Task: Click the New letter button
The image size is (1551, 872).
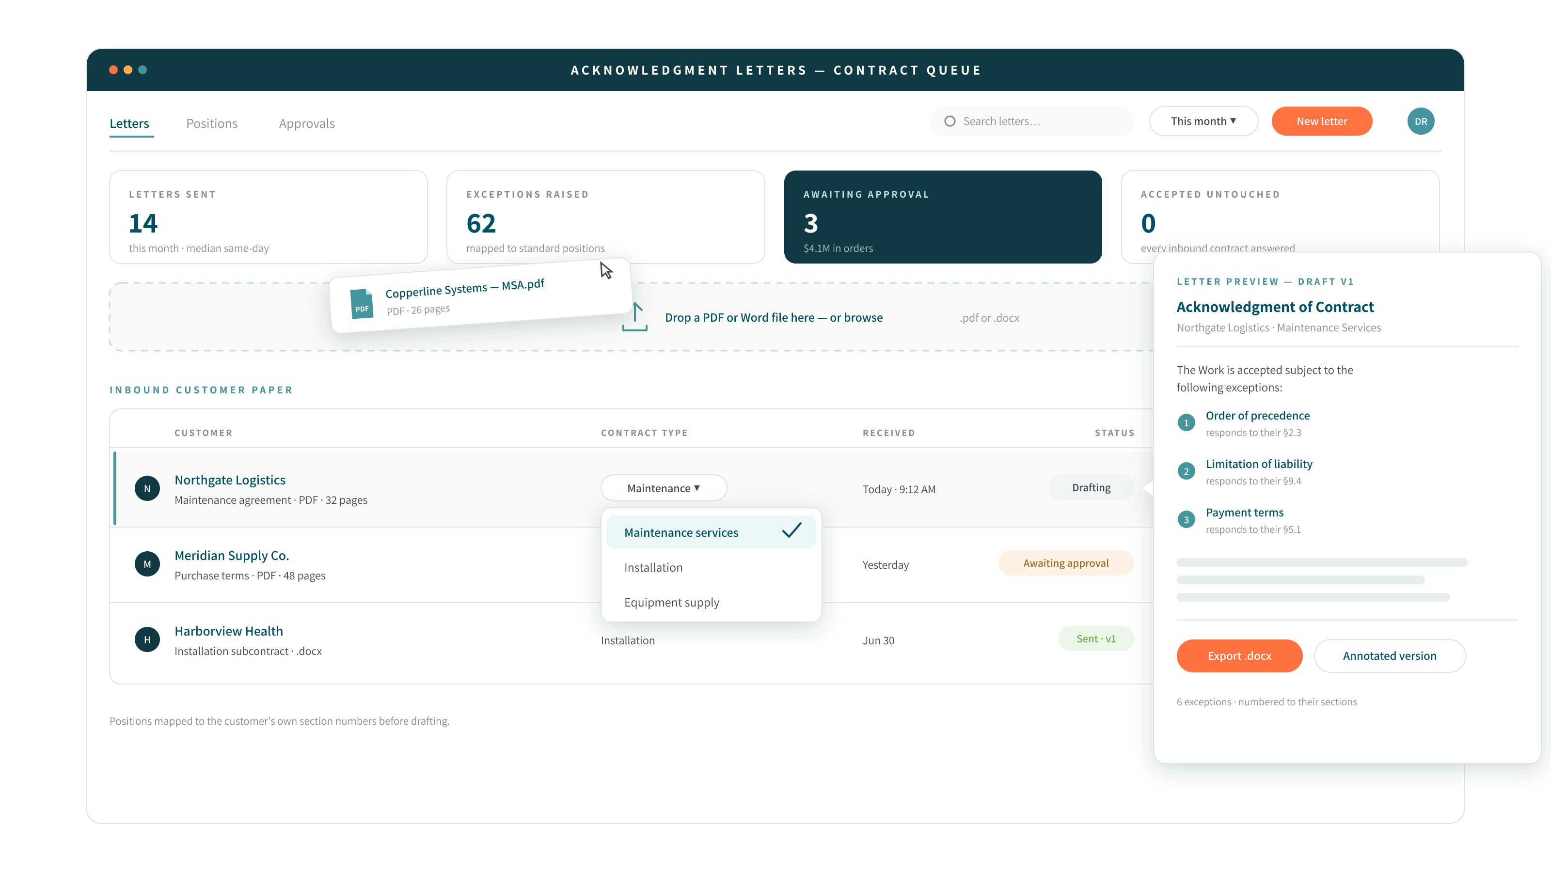Action: point(1322,122)
